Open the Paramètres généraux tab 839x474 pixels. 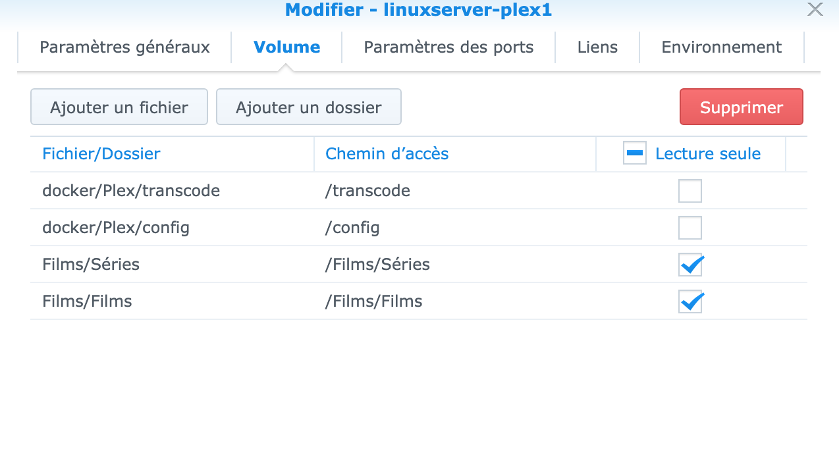(124, 47)
